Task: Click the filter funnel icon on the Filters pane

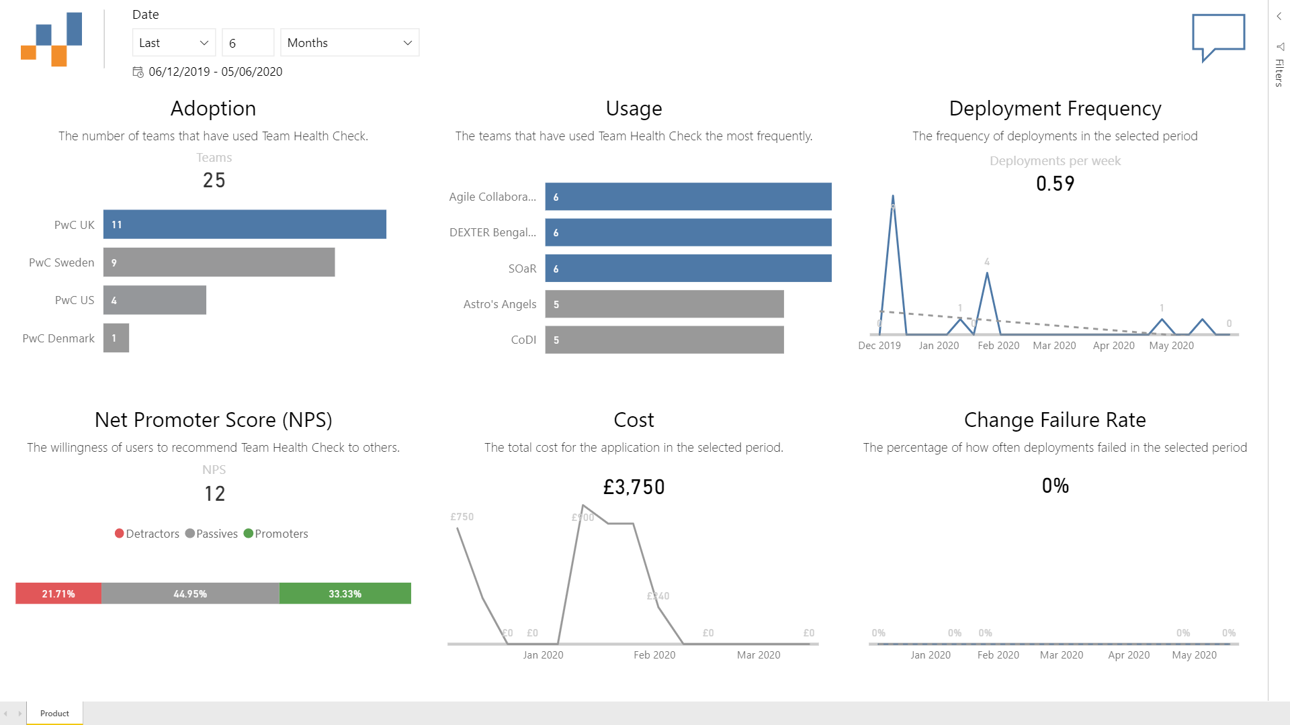Action: coord(1279,48)
